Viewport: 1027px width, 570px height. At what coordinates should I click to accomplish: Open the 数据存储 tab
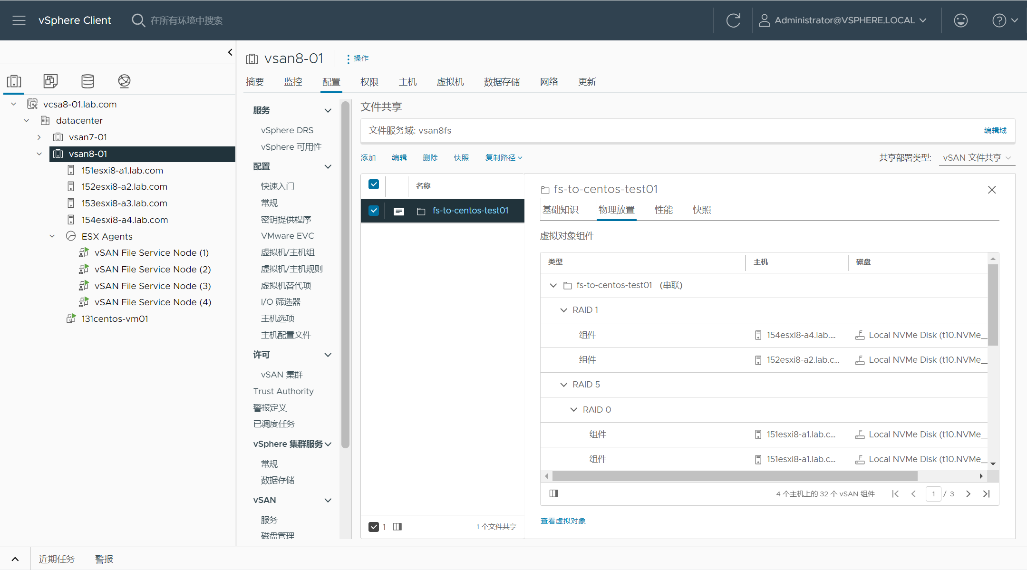point(502,82)
